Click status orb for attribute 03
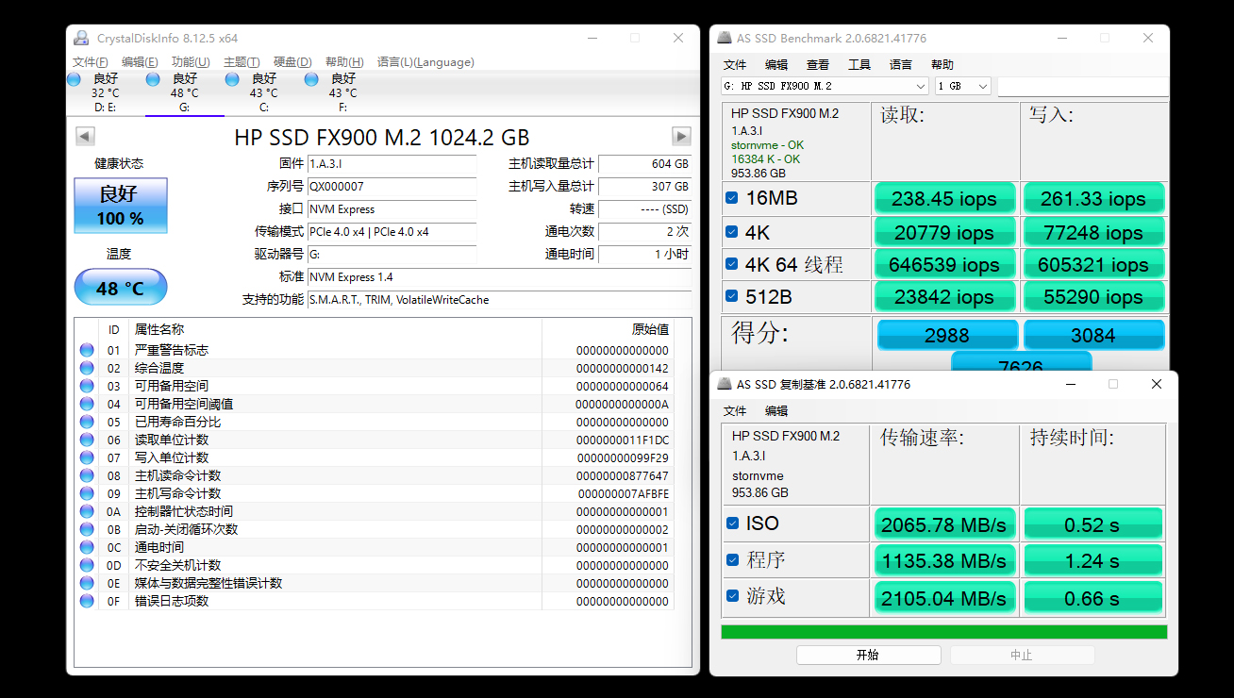The image size is (1234, 698). point(87,386)
